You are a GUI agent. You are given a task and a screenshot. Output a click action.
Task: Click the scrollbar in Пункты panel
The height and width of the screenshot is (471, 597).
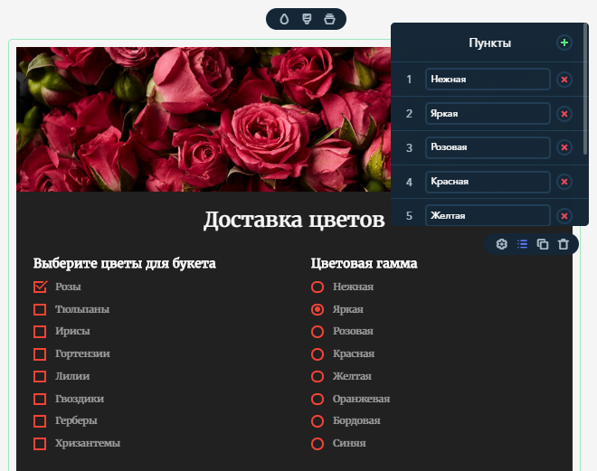tap(585, 89)
